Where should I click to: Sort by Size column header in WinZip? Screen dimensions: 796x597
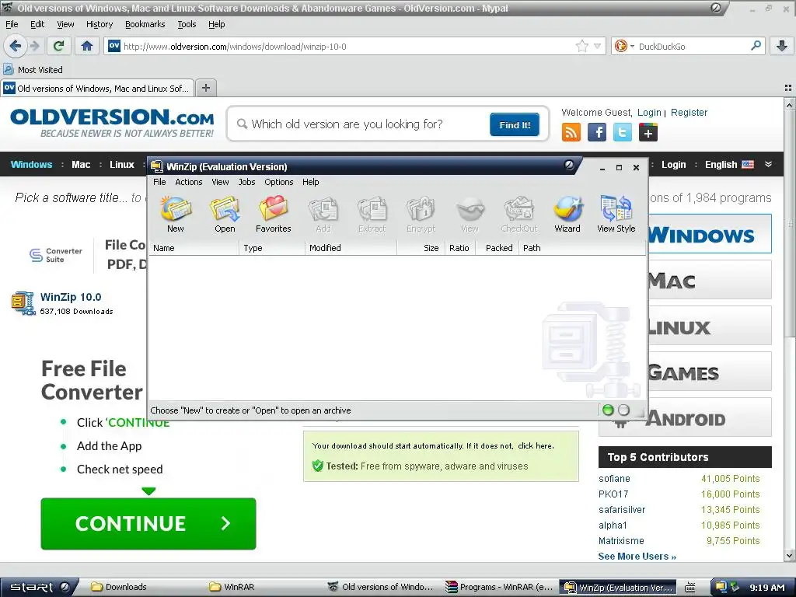click(420, 248)
